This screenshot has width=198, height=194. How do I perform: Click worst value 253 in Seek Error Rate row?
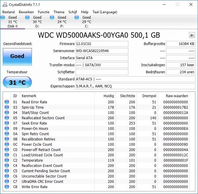[132, 123]
